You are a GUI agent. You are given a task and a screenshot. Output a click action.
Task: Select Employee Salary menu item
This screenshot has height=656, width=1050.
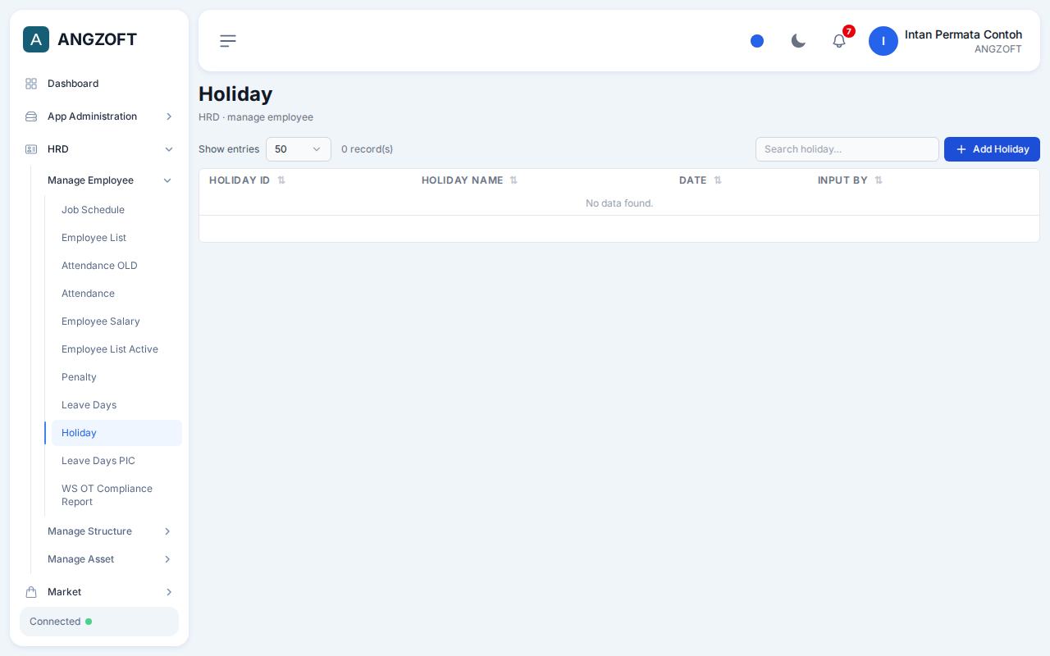[116, 321]
